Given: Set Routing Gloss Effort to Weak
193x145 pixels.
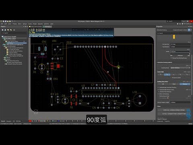Looking at the screenshot, I should click(x=174, y=84).
